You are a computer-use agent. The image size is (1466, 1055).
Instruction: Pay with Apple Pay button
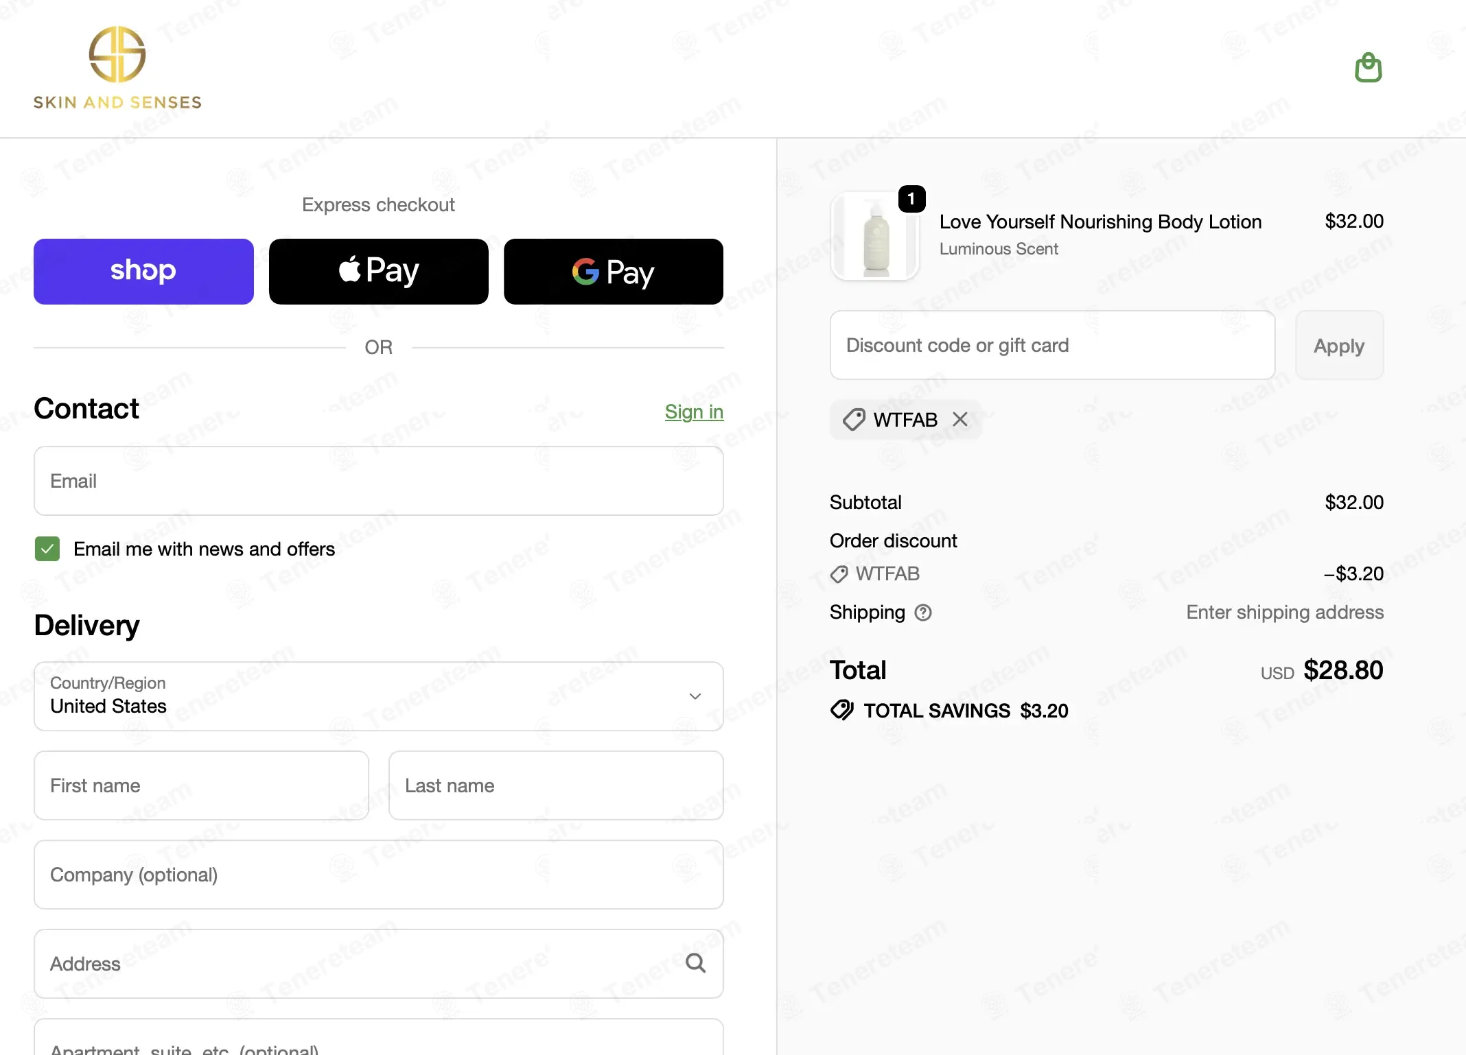click(379, 272)
